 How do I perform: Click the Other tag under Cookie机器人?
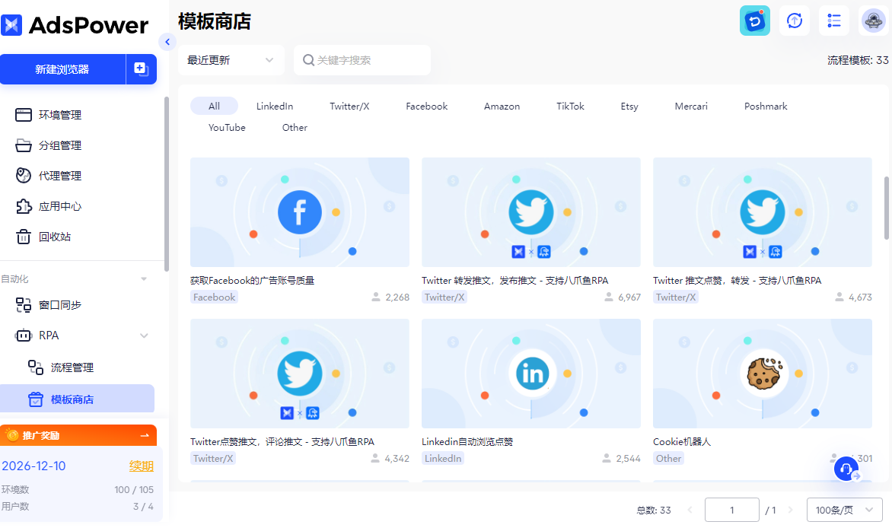pyautogui.click(x=668, y=459)
